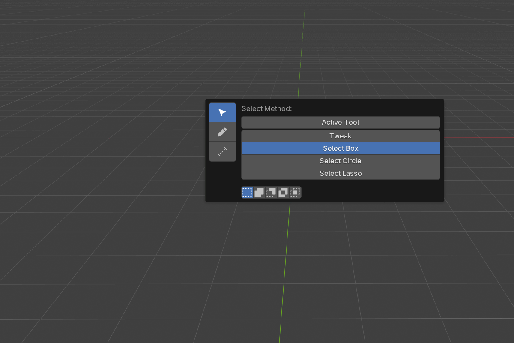The image size is (514, 343).
Task: Set selection mode to new selection
Action: pyautogui.click(x=247, y=193)
